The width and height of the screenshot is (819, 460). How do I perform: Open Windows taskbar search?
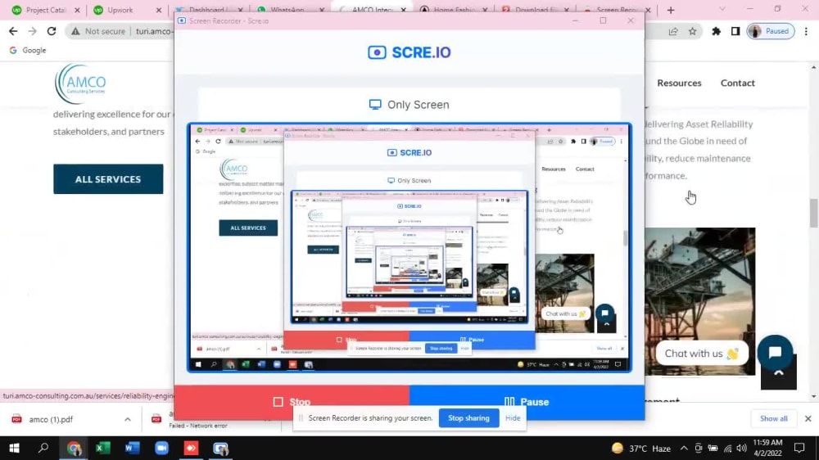pyautogui.click(x=43, y=448)
